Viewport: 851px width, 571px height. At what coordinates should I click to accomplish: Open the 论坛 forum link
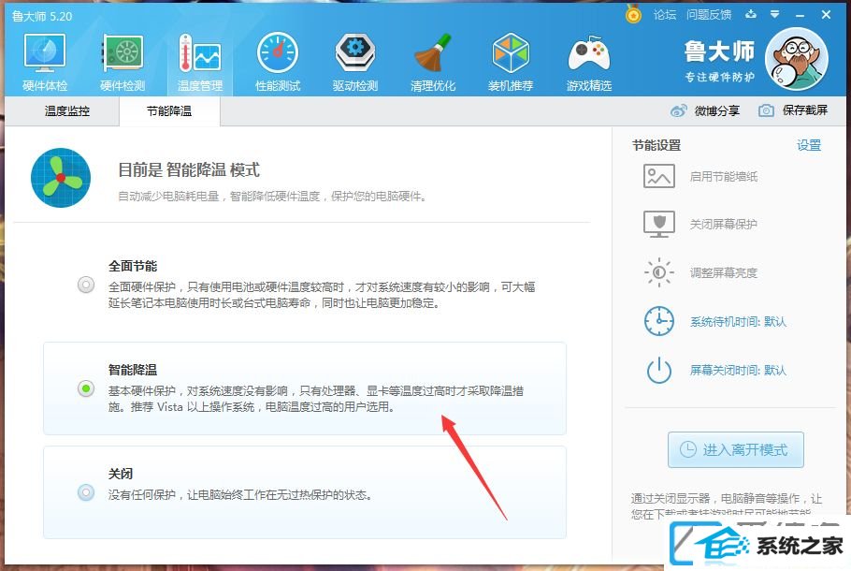click(664, 15)
